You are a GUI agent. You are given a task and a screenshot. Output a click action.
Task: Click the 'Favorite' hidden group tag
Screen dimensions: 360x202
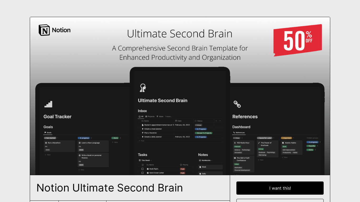point(311,146)
